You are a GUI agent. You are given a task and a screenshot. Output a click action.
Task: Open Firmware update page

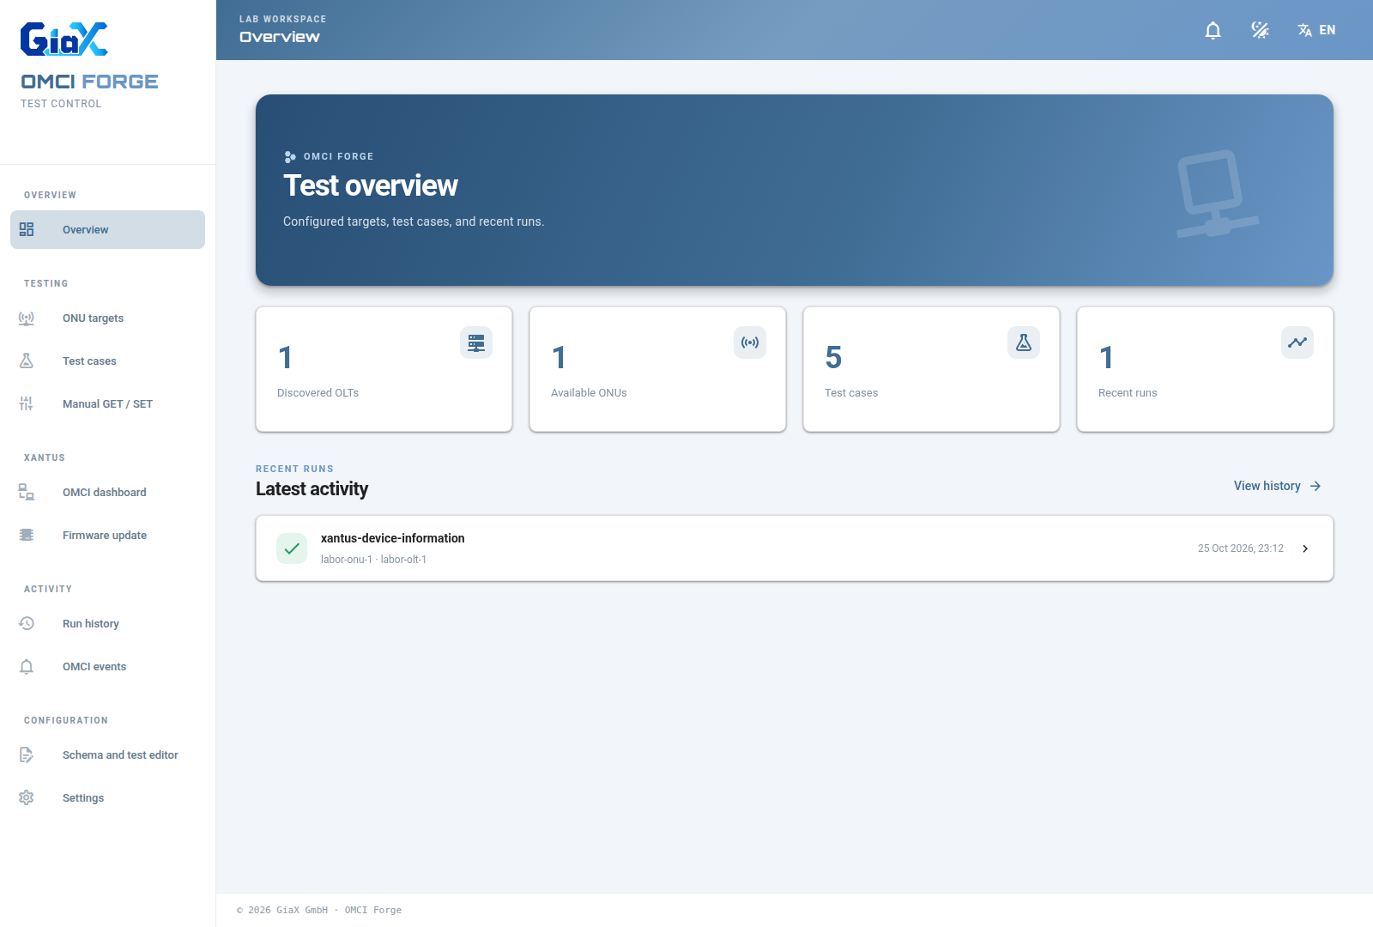click(x=107, y=535)
